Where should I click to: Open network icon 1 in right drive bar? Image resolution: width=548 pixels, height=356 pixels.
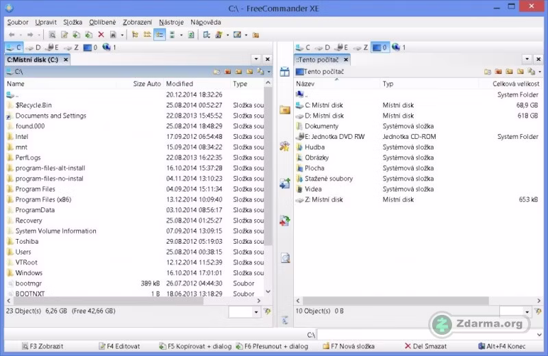click(399, 47)
